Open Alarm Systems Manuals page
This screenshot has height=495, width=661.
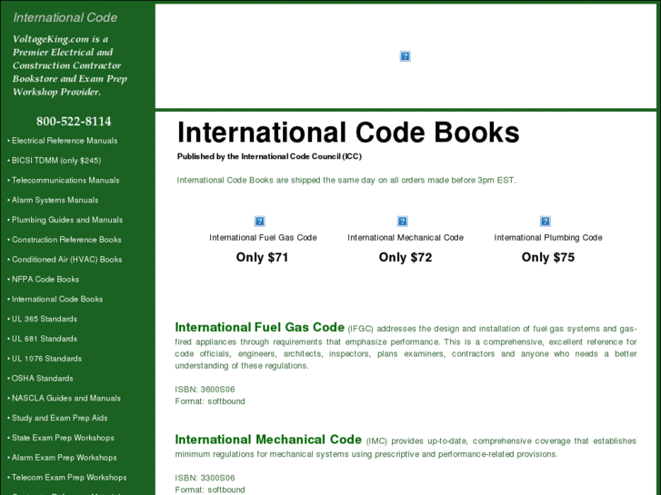click(55, 200)
